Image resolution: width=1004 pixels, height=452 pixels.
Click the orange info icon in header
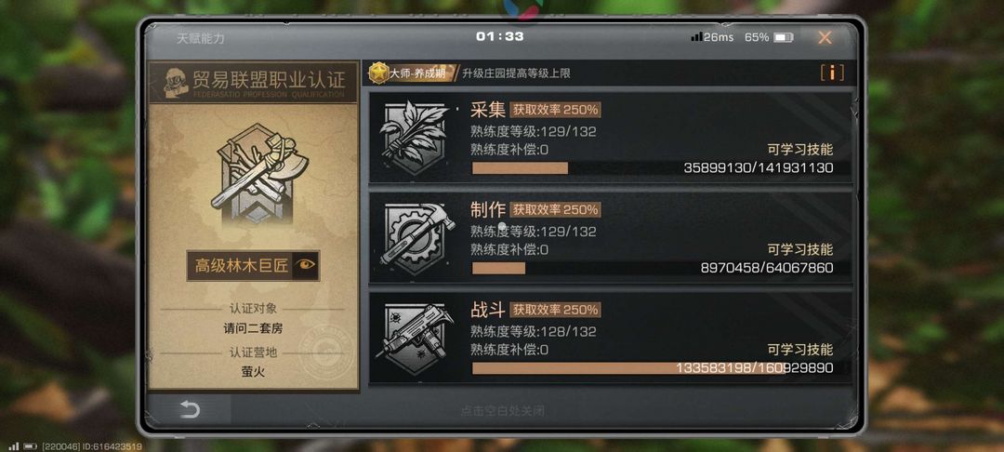pos(832,73)
